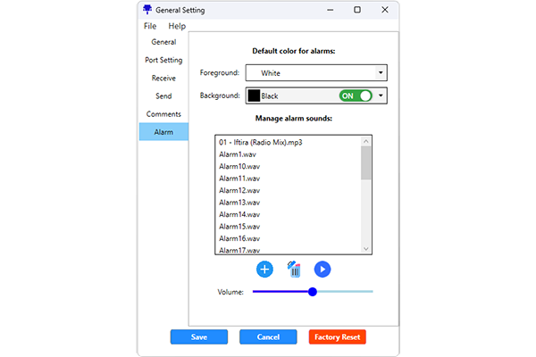Click the black background color swatch

254,96
